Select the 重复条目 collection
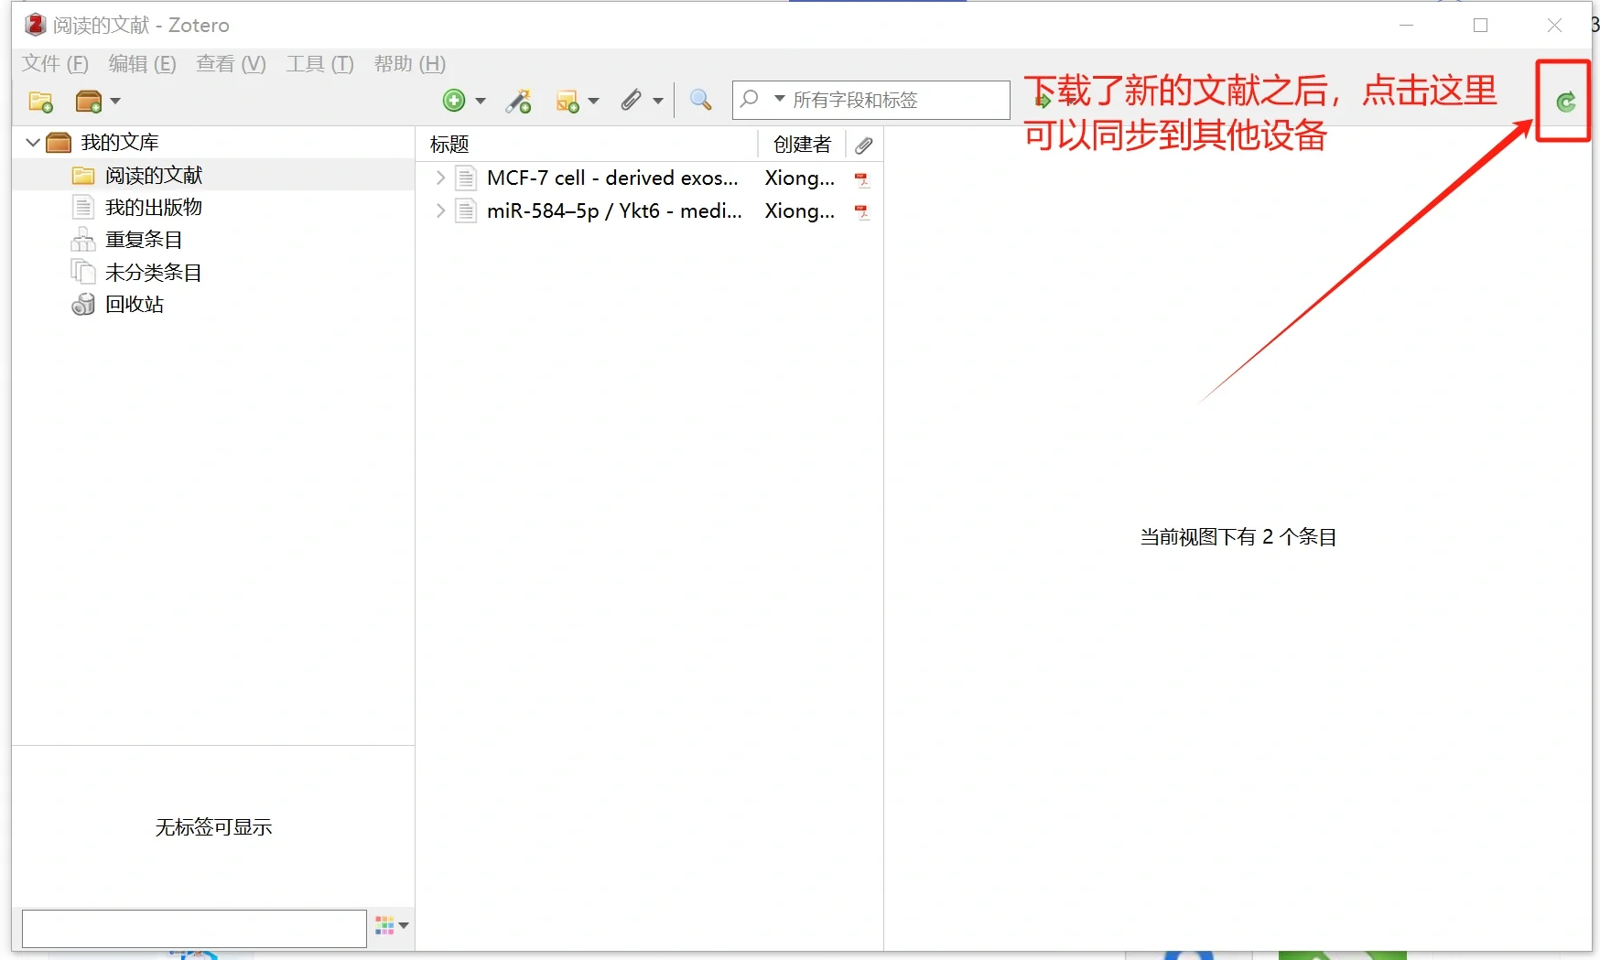The image size is (1600, 960). 144,239
